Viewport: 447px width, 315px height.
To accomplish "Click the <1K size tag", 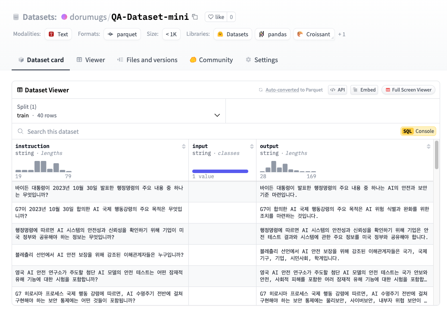I will 171,34.
